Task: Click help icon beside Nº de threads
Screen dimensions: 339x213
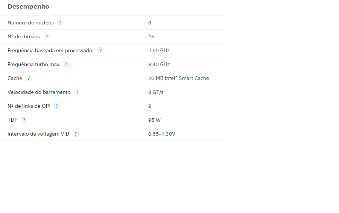Action: (47, 36)
